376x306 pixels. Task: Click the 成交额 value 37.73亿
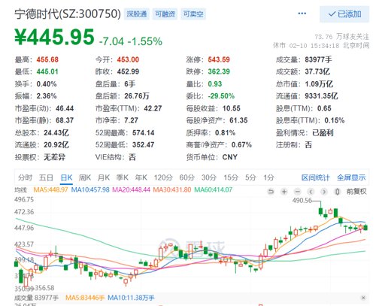point(317,71)
